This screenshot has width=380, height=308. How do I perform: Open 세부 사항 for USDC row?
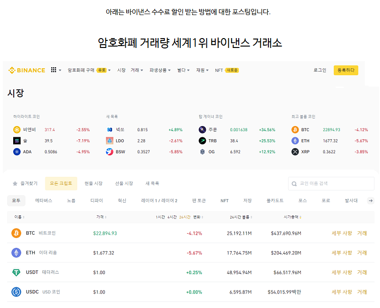tap(342, 292)
